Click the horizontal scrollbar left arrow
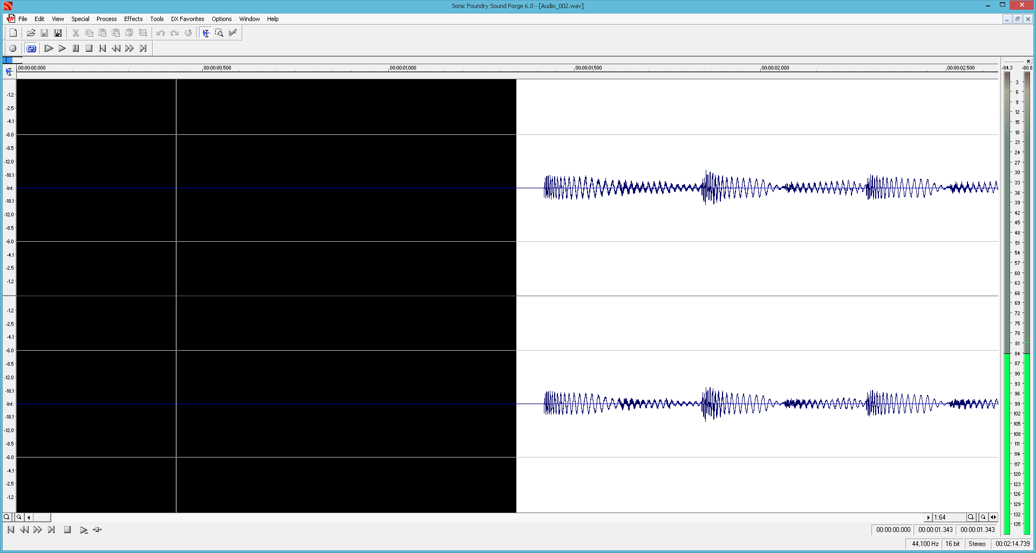 29,517
